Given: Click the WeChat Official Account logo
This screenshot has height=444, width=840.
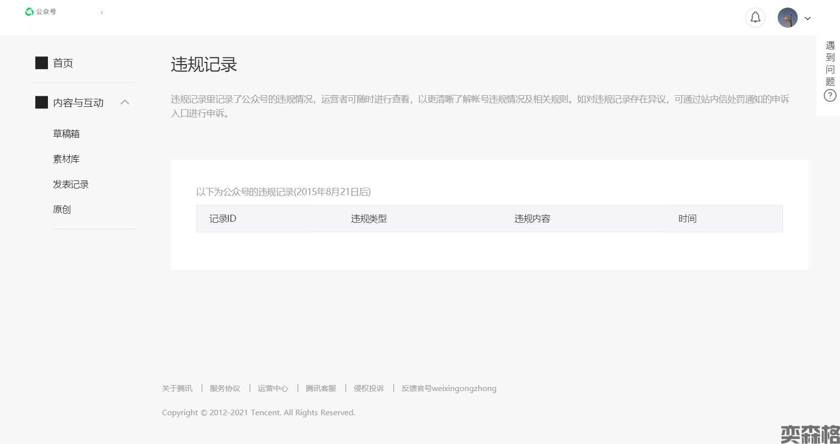Looking at the screenshot, I should pos(41,12).
